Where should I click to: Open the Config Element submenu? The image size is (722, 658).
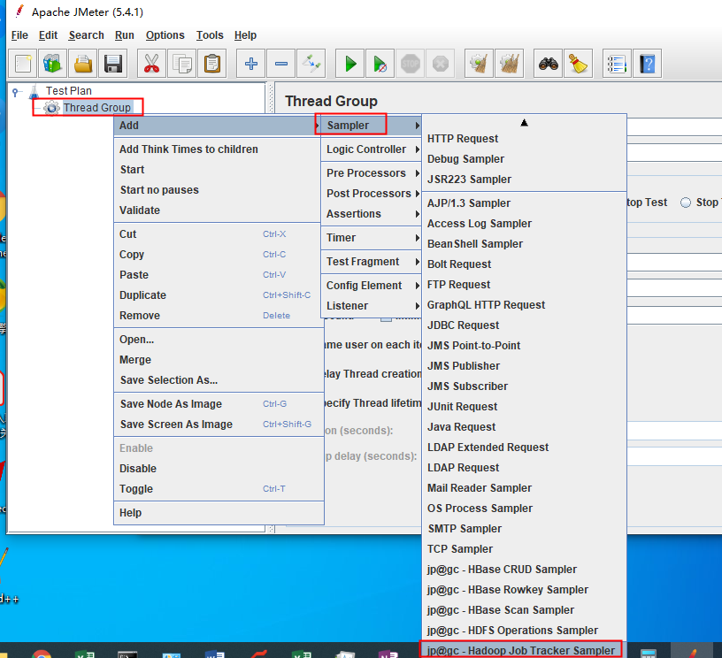(367, 285)
